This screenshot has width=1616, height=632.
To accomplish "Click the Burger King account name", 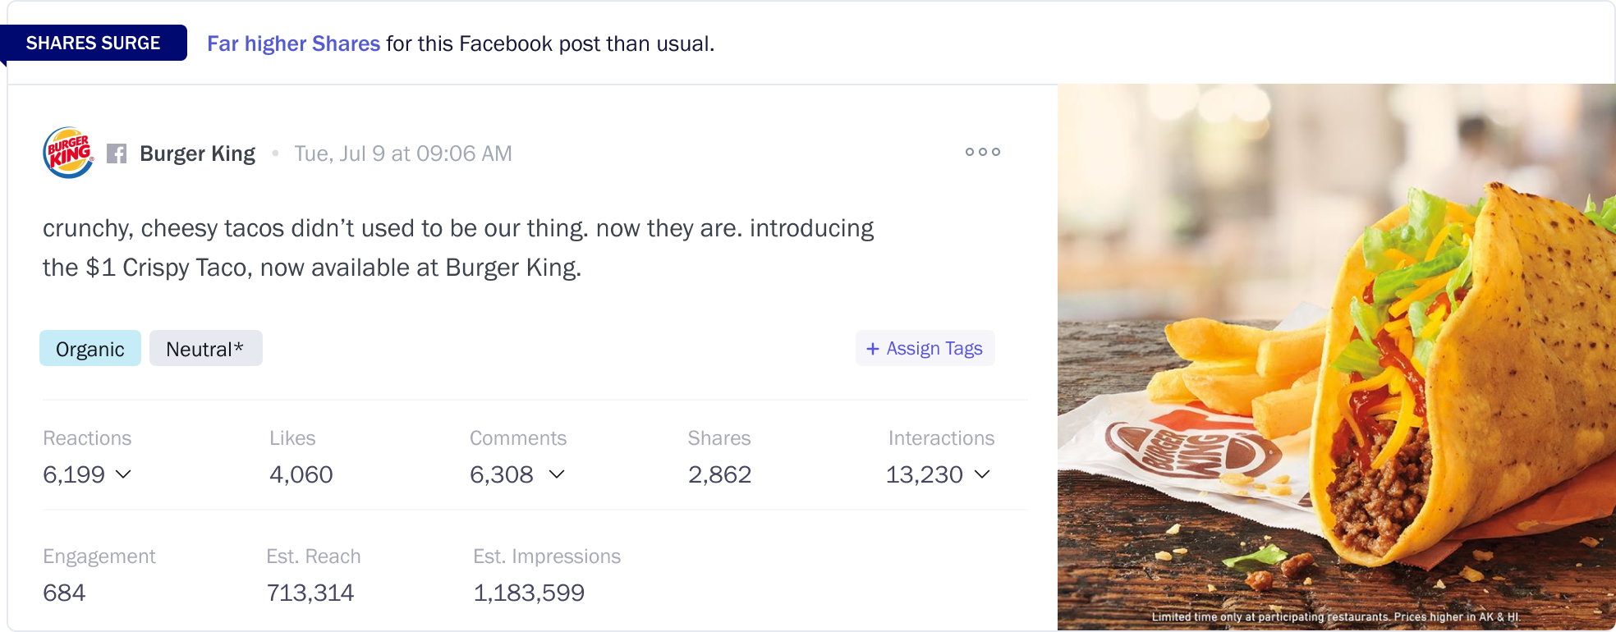I will (197, 153).
